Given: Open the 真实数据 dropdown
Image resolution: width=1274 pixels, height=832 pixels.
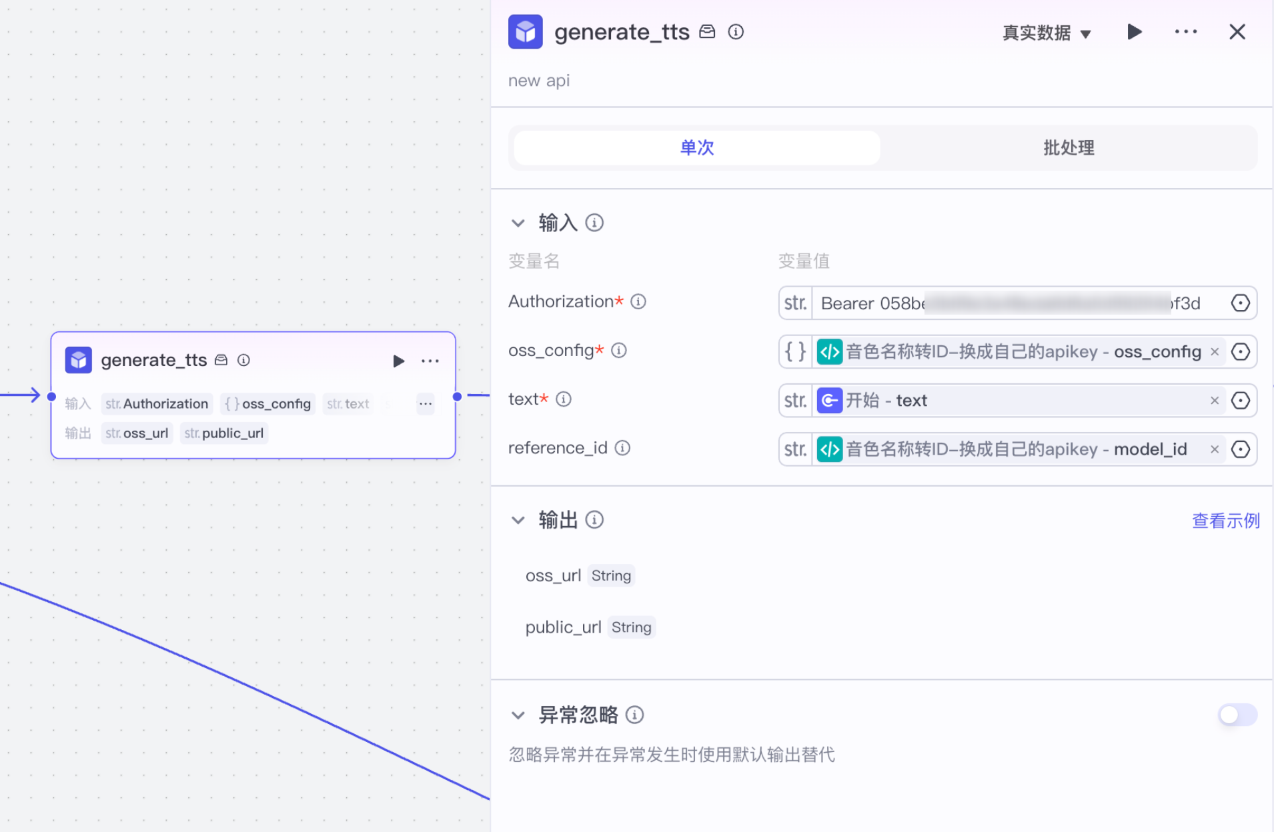Looking at the screenshot, I should pos(1046,33).
